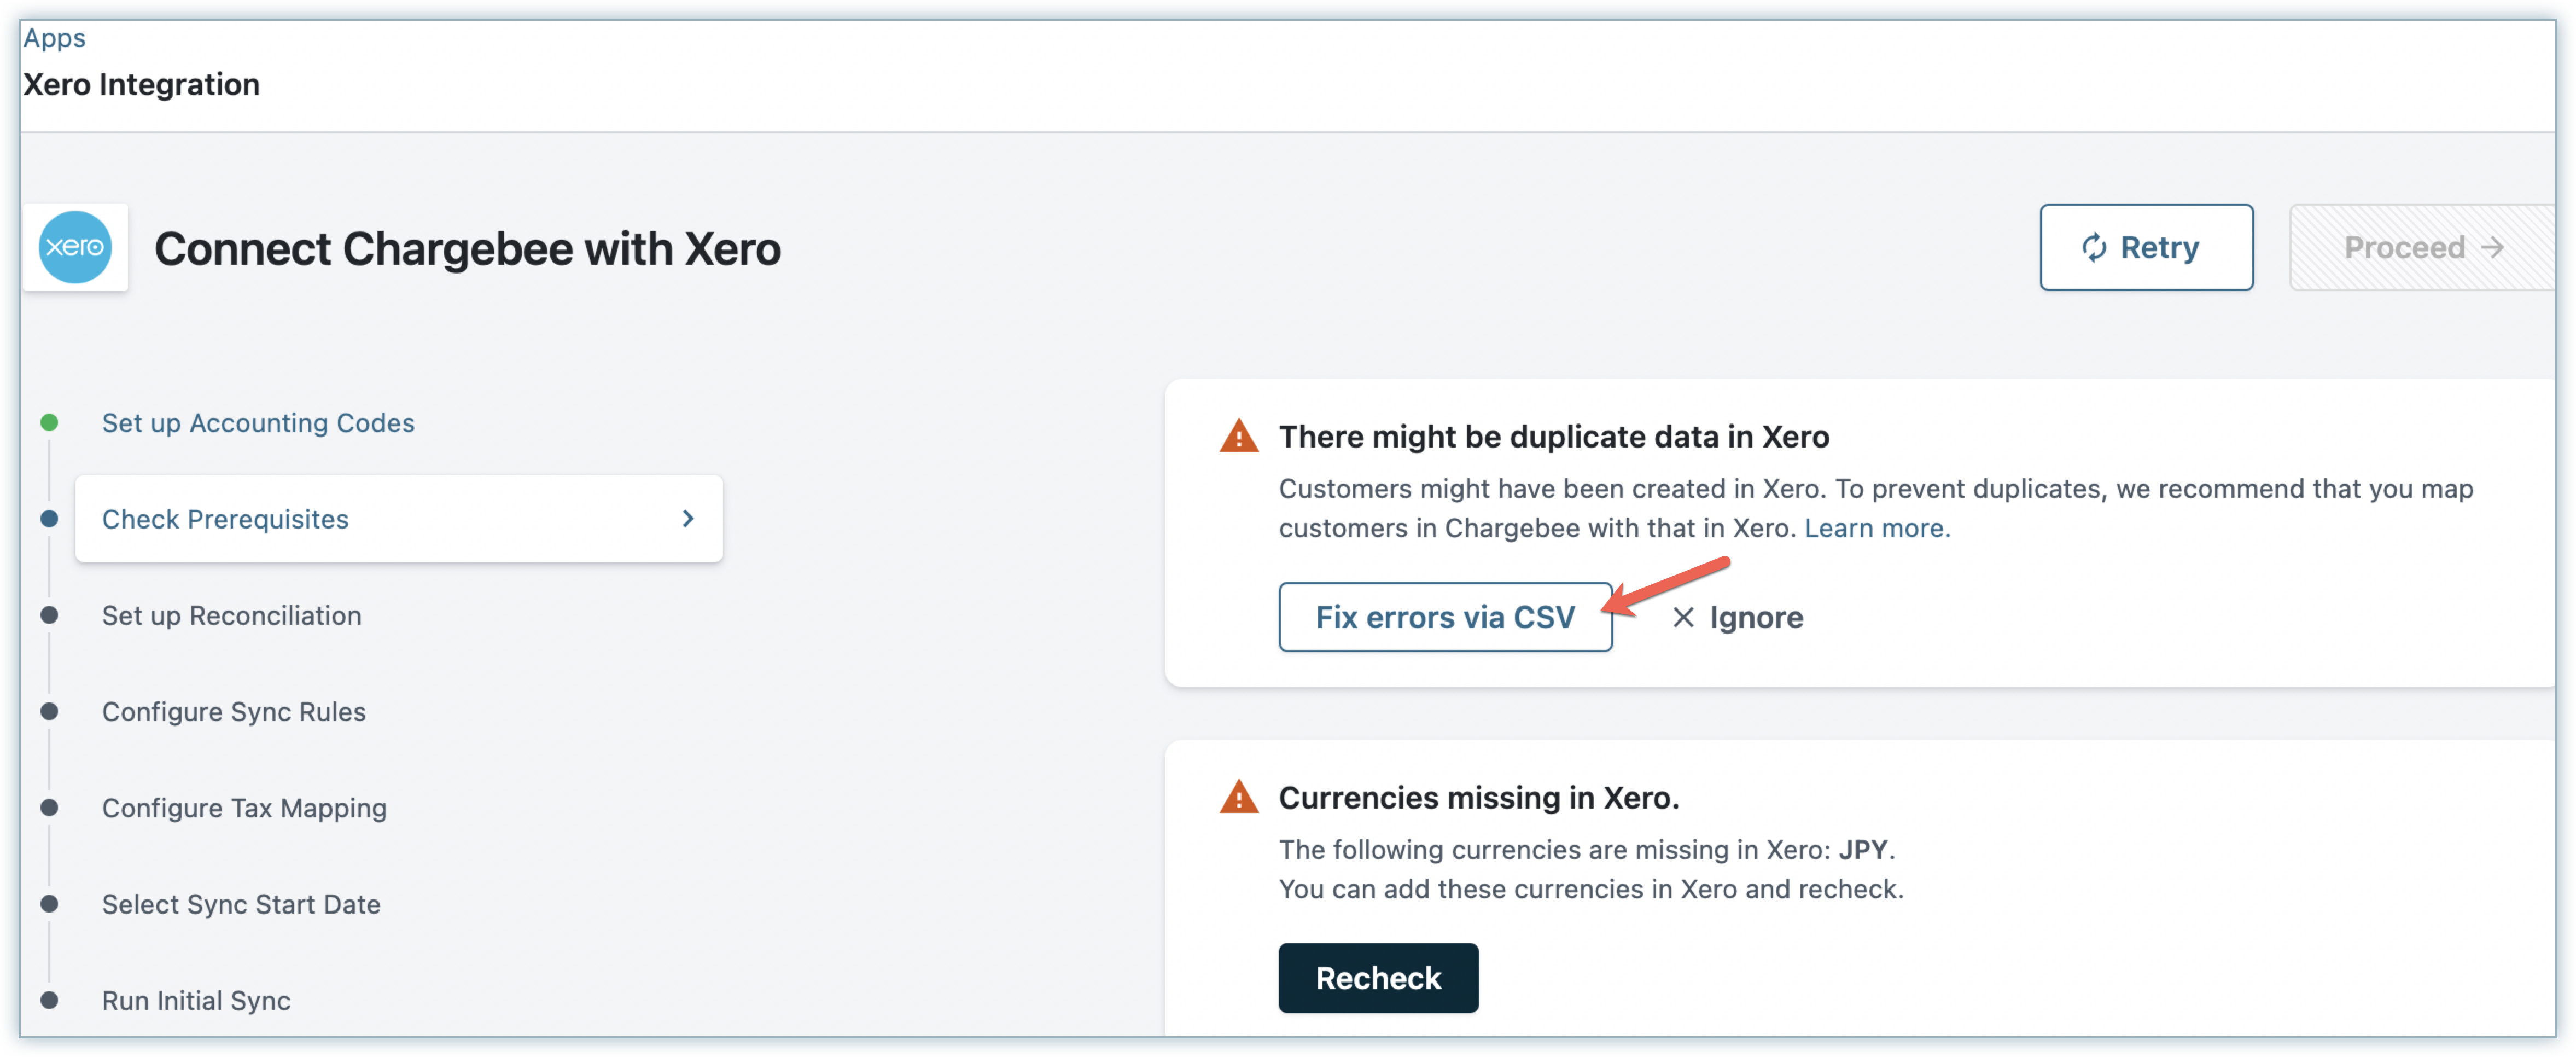
Task: Select the Select Sync Start Date step
Action: (x=241, y=905)
